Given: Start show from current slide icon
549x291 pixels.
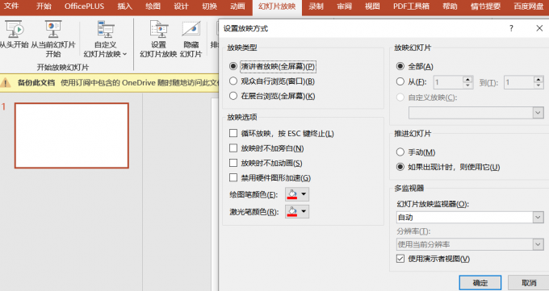Looking at the screenshot, I should point(53,29).
